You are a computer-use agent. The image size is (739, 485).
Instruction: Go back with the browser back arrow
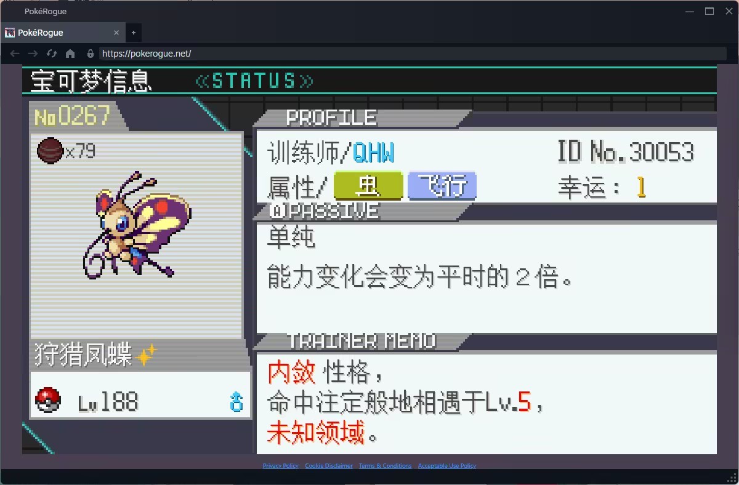tap(15, 54)
